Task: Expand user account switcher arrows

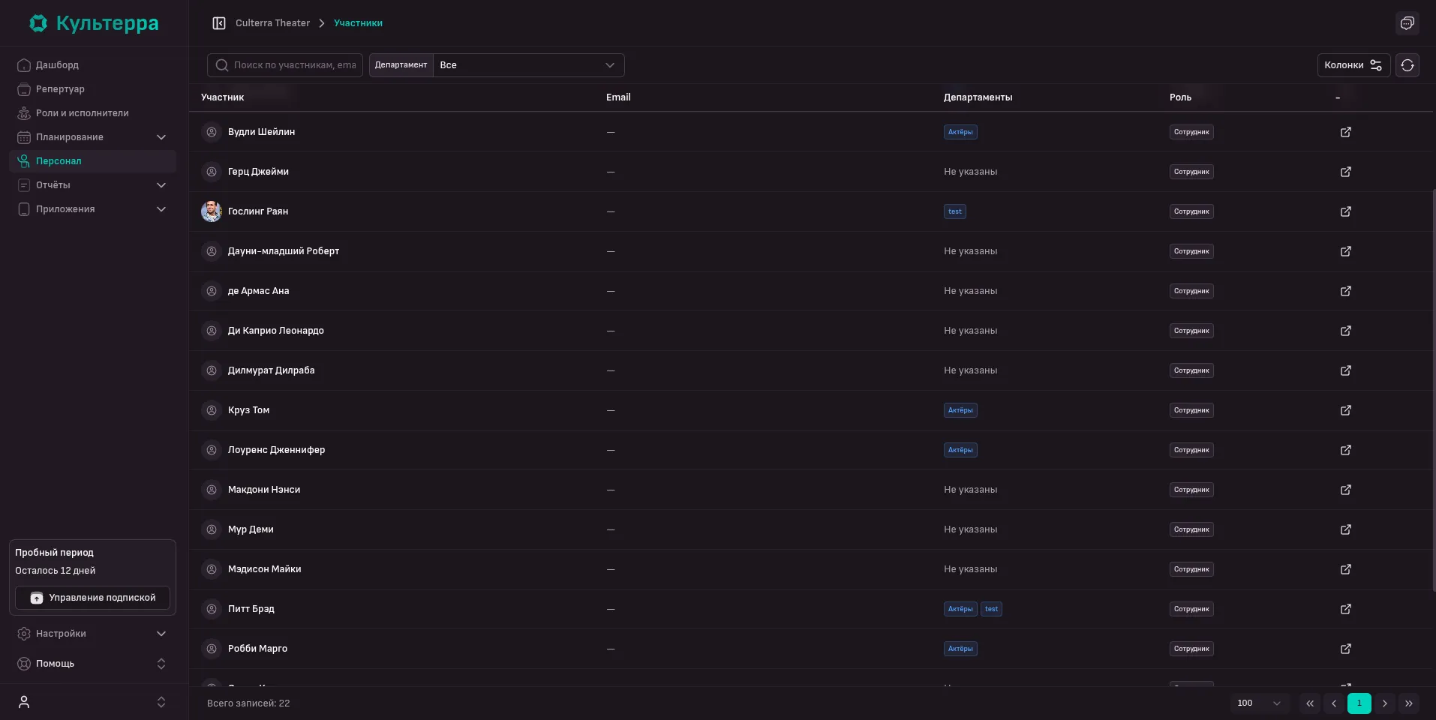Action: pos(161,702)
